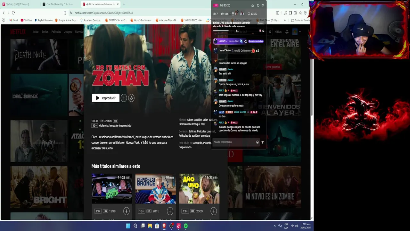Add No te metas con Zohan to My List
410x231 pixels.
pos(124,98)
